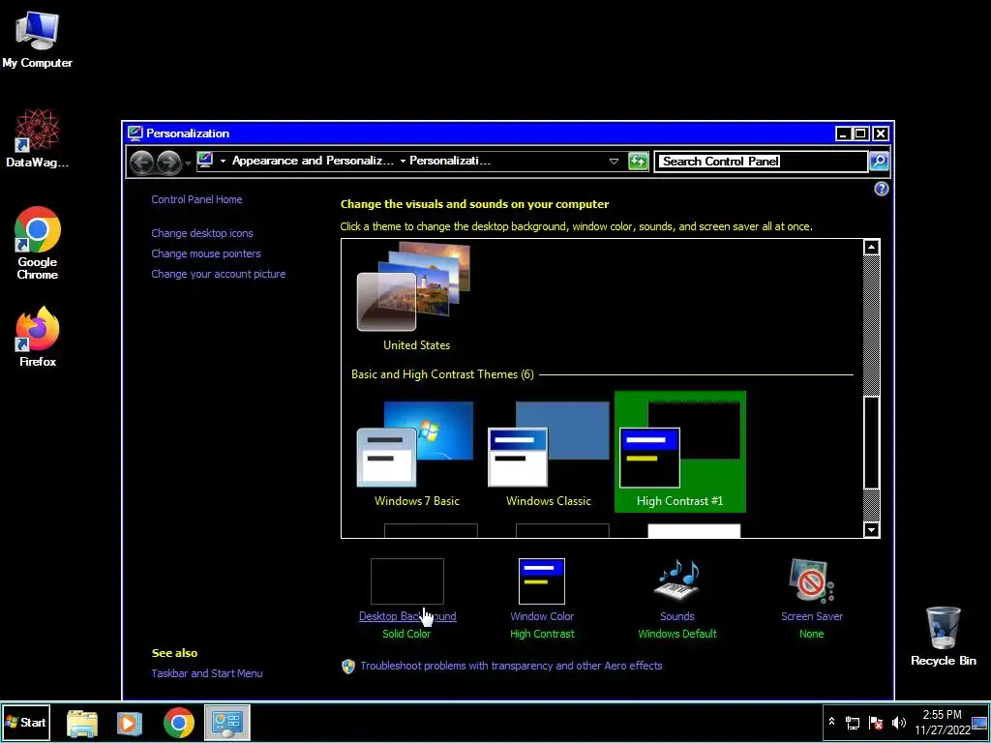Click the Desktop Background link
This screenshot has width=991, height=743.
coord(407,616)
